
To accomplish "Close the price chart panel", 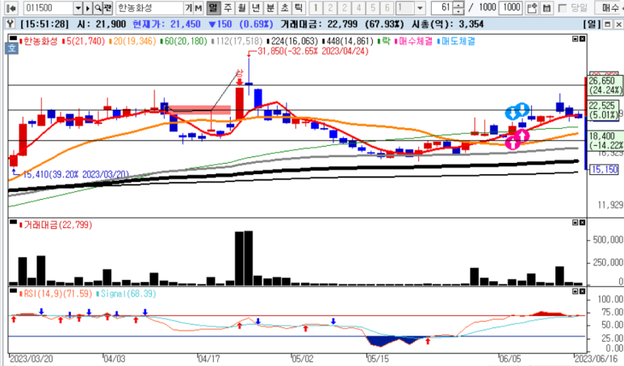I will tap(582, 39).
